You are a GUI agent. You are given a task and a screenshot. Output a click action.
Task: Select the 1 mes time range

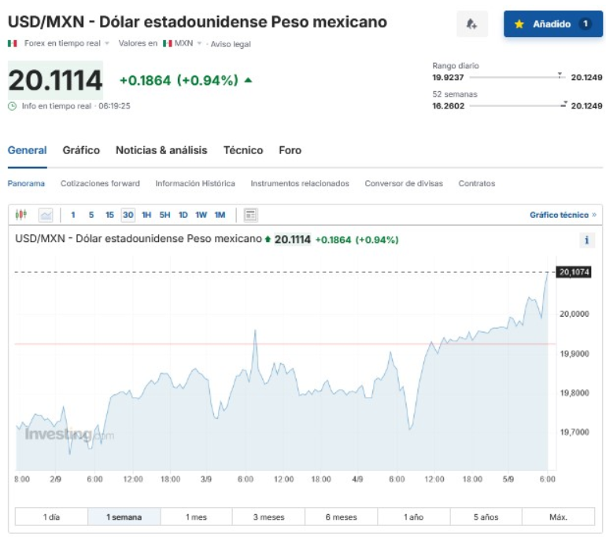click(x=196, y=517)
